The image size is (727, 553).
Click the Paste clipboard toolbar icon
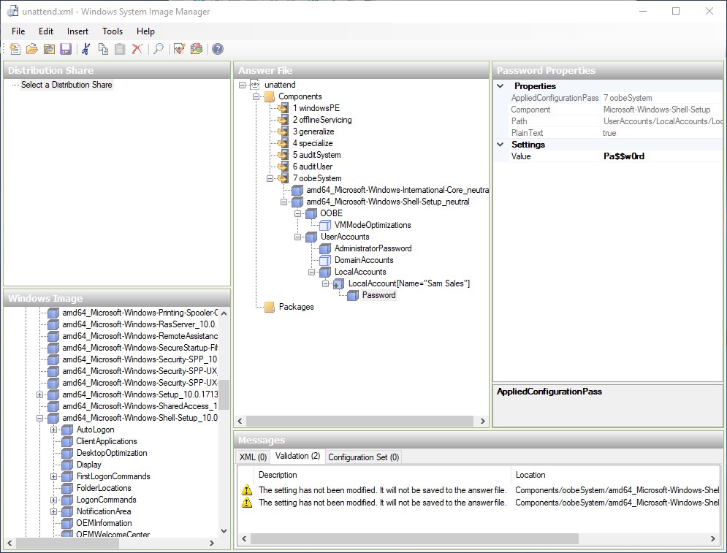pyautogui.click(x=120, y=49)
